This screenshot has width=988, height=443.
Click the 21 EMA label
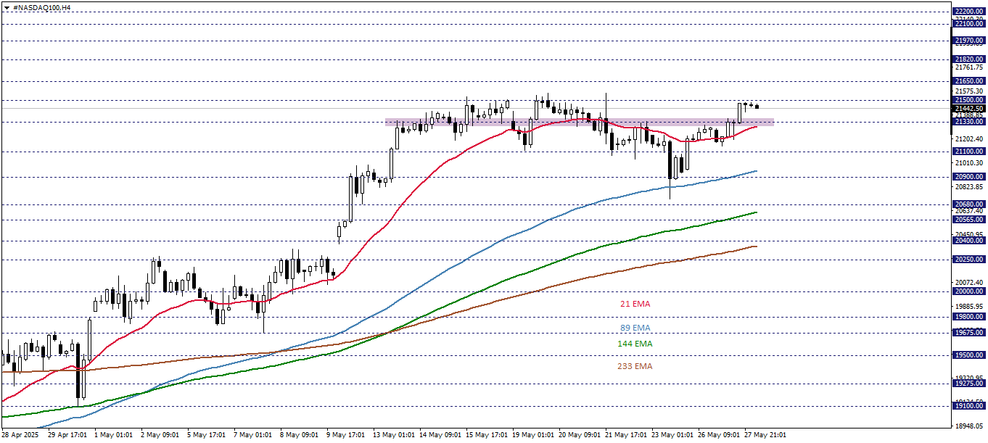tap(635, 304)
